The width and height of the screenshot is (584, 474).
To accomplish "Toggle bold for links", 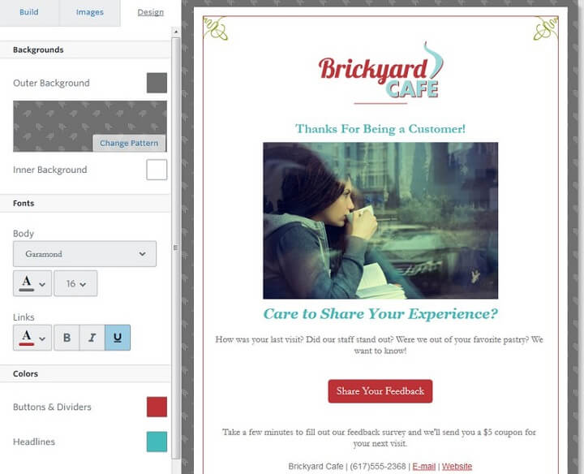I will pyautogui.click(x=67, y=338).
